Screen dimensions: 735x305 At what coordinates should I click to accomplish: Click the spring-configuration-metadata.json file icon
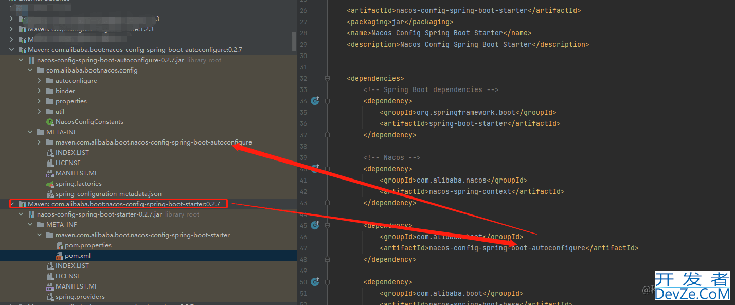click(50, 194)
